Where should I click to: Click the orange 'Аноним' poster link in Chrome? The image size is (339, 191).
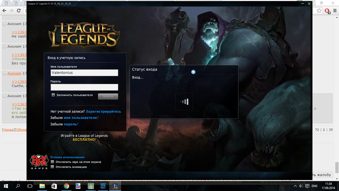coord(14,73)
